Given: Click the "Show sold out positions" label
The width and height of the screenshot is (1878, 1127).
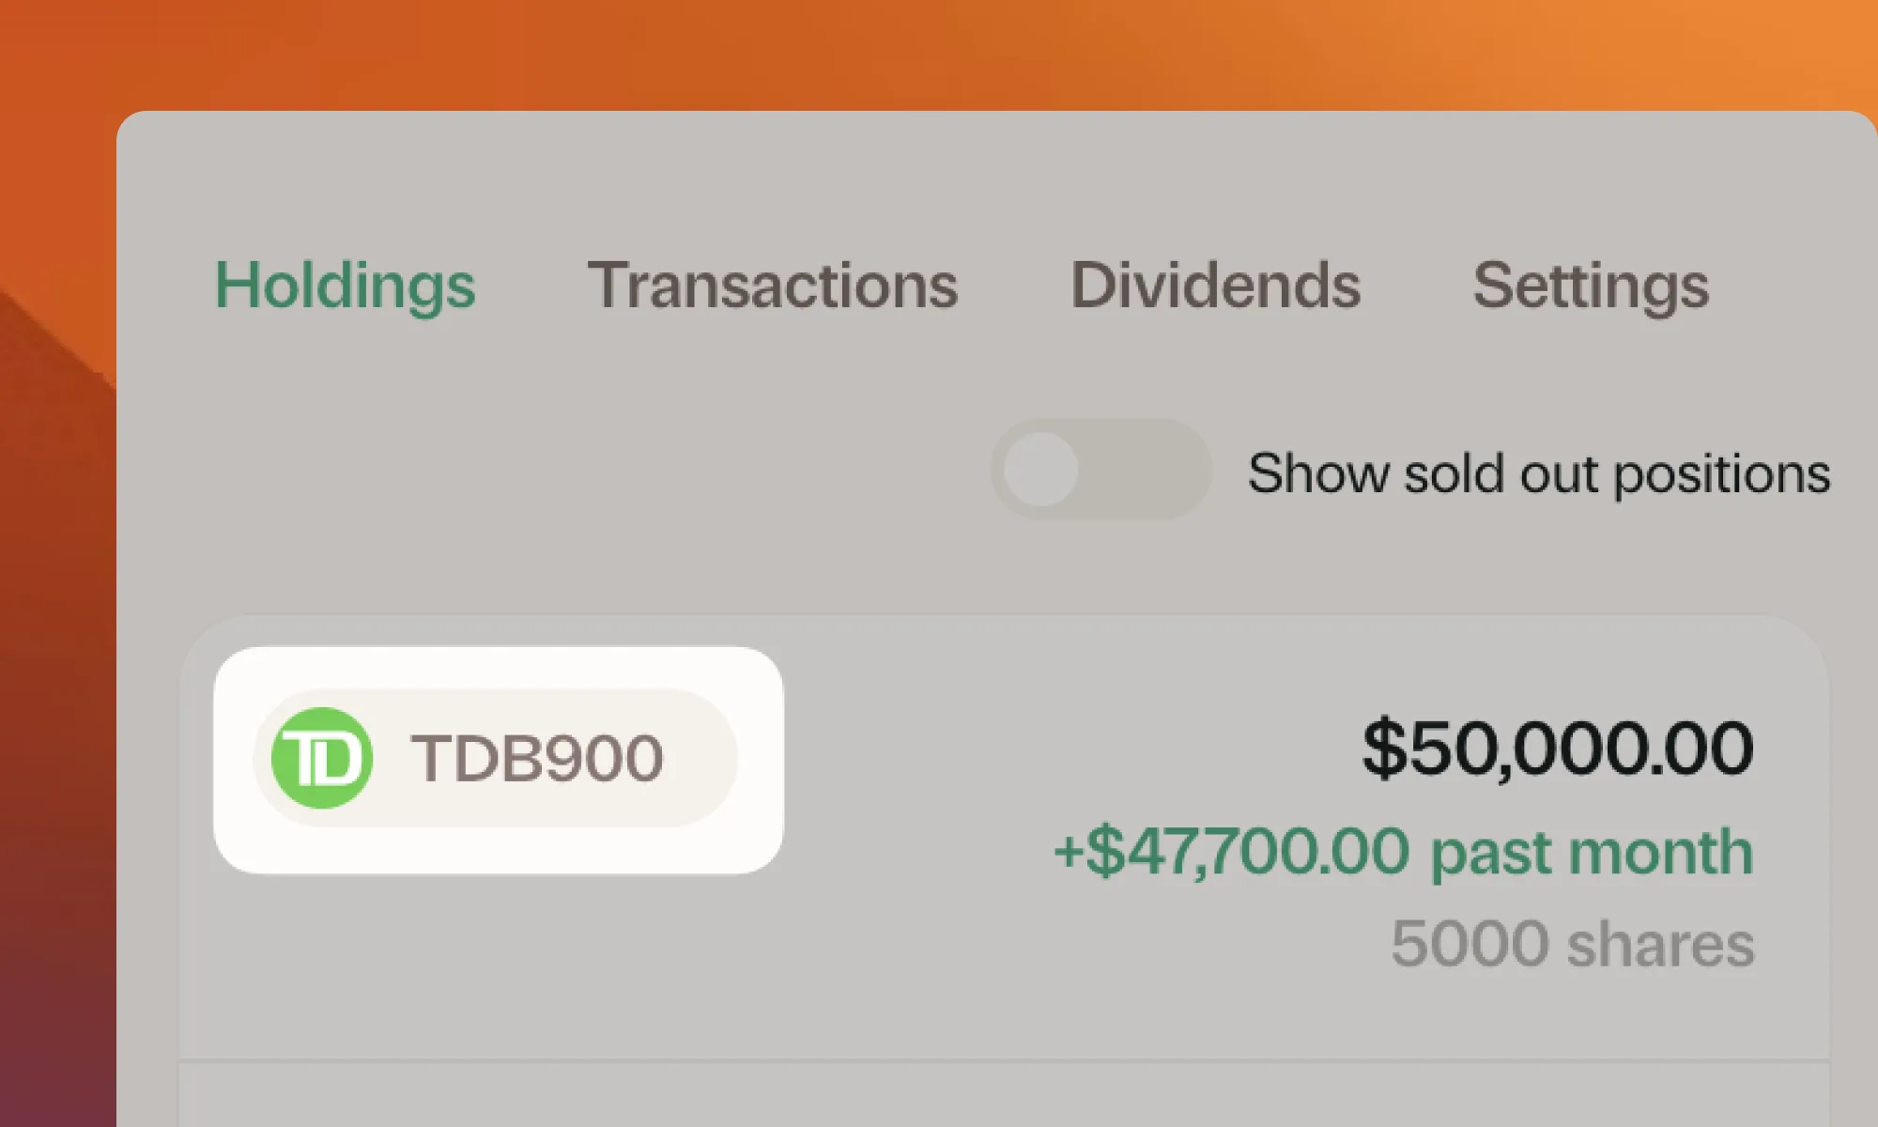Looking at the screenshot, I should (x=1538, y=472).
